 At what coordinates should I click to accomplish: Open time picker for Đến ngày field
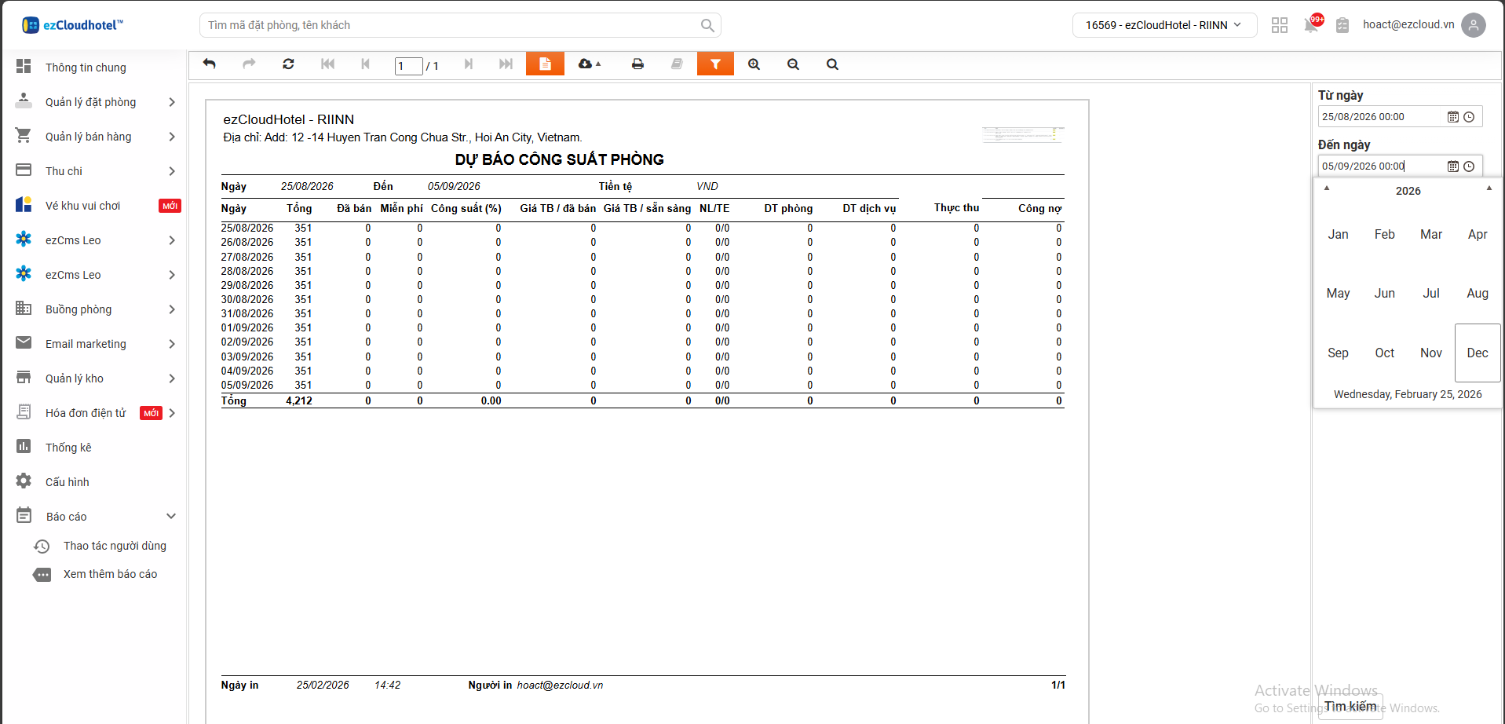1469,166
